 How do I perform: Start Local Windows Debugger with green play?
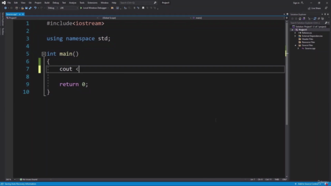tap(81, 8)
